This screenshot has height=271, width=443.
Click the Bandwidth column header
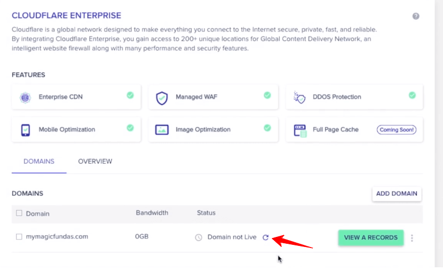tap(152, 213)
